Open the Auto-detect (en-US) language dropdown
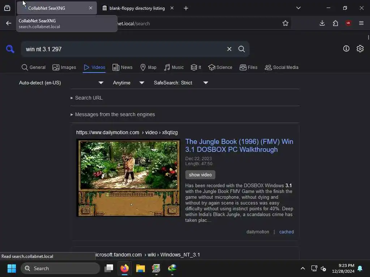370x277 pixels. [61, 83]
